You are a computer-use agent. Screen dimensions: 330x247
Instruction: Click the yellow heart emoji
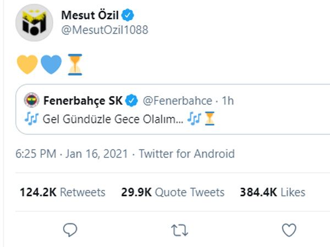[x=27, y=64]
